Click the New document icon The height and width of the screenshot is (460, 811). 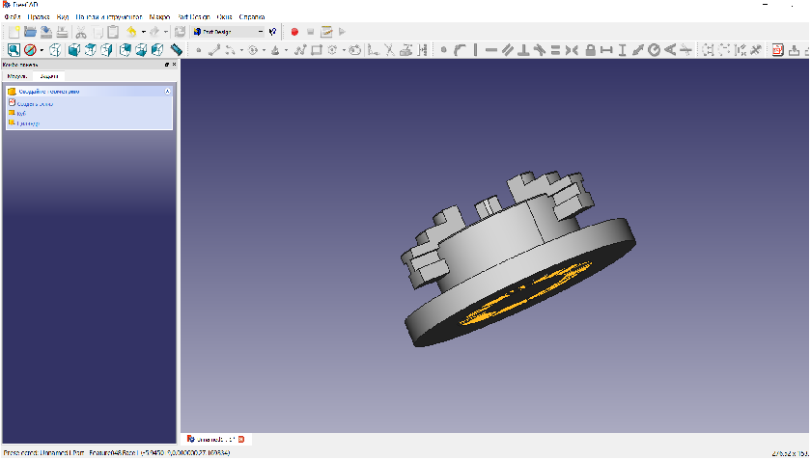point(14,32)
